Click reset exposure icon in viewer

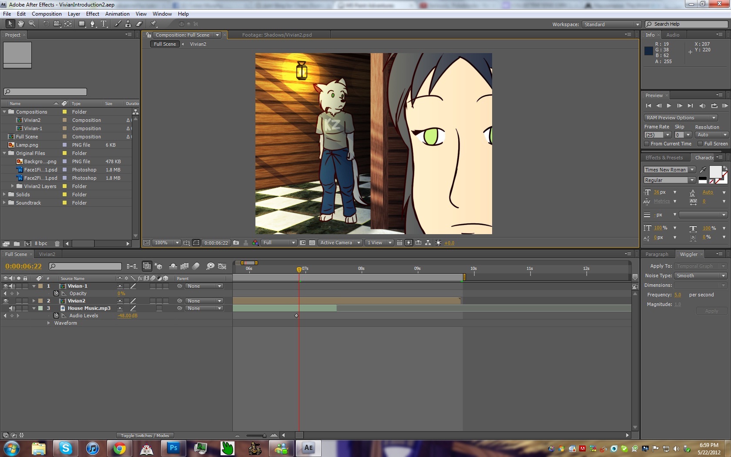(x=438, y=243)
